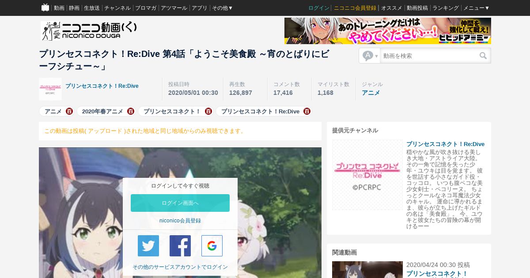Open the チャンネル menu item
The width and height of the screenshot is (530, 278).
(x=117, y=8)
